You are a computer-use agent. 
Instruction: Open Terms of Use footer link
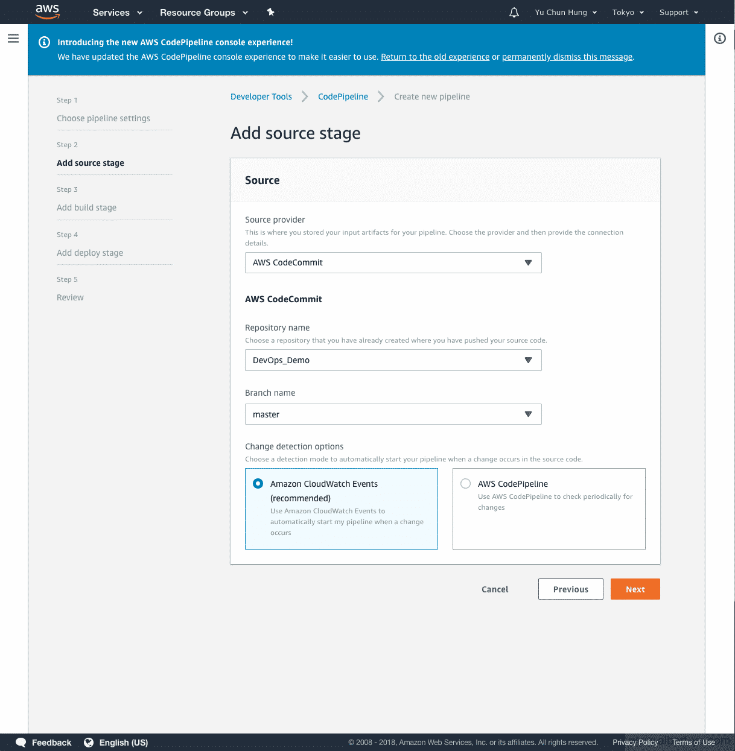(693, 743)
